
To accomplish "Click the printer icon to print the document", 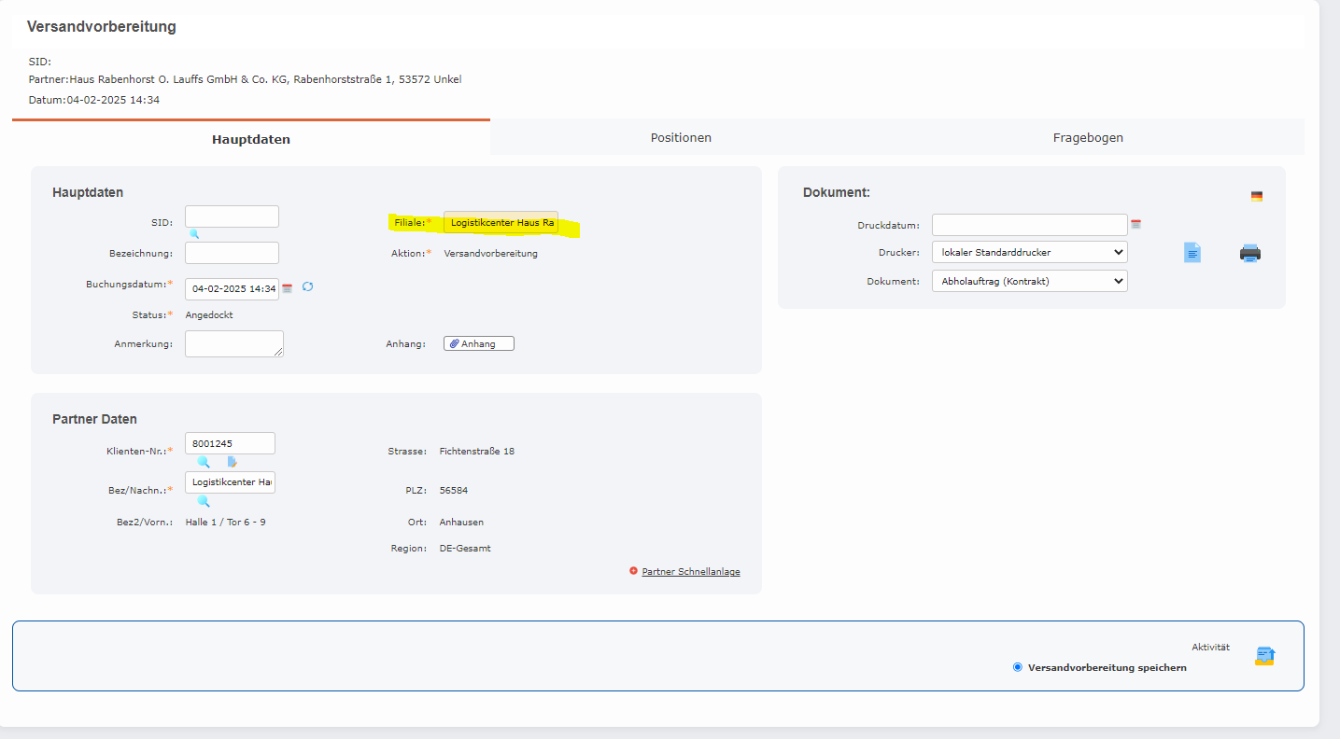I will click(x=1250, y=253).
